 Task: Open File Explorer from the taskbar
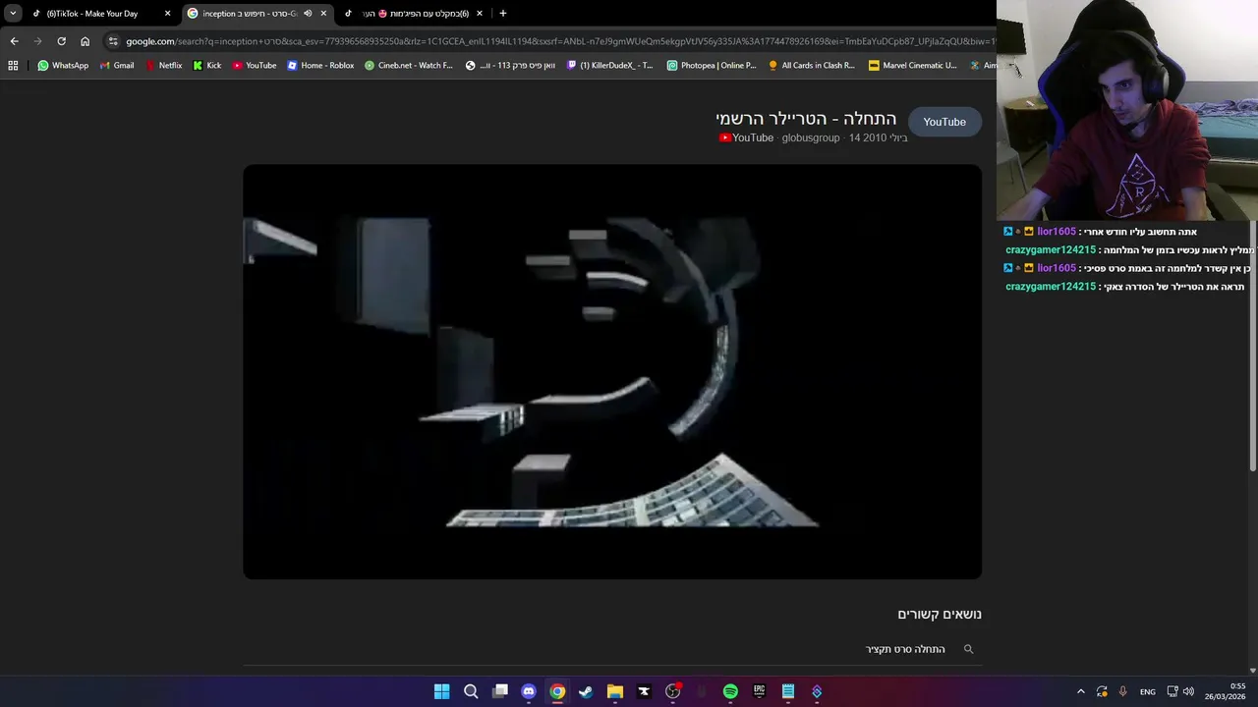pyautogui.click(x=615, y=691)
